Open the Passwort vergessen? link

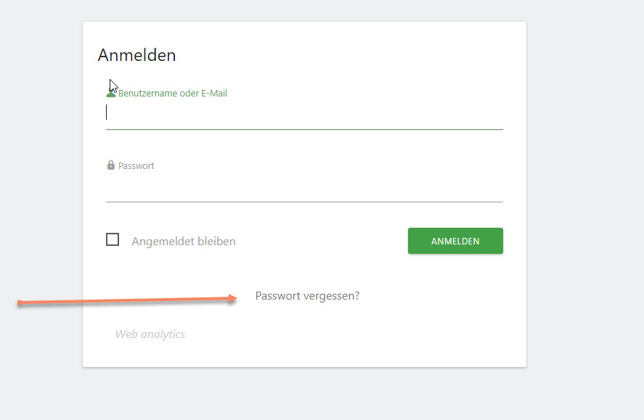[x=307, y=296]
